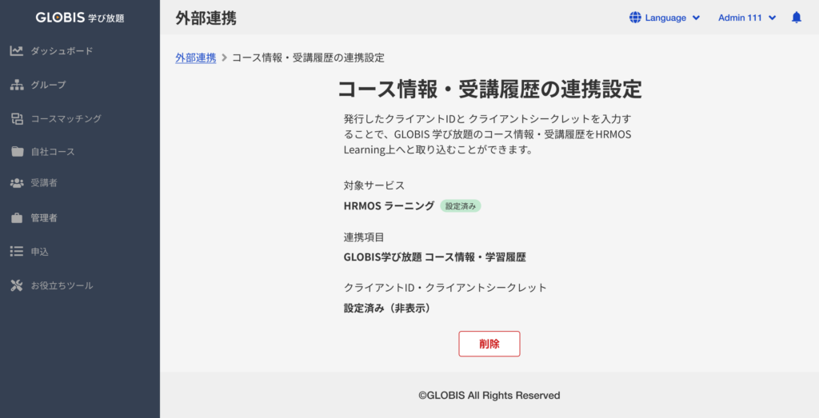Open the コースマッチング icon in sidebar

(x=16, y=118)
